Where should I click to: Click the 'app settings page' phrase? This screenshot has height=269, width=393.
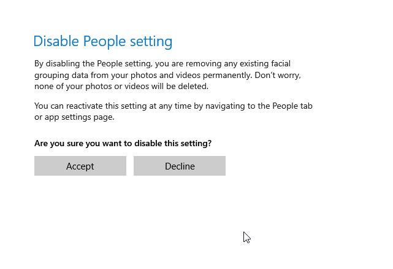[x=80, y=117]
